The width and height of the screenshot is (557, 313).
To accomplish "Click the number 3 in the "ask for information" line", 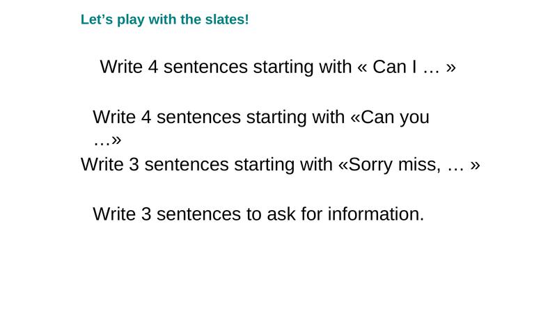I will [x=146, y=214].
